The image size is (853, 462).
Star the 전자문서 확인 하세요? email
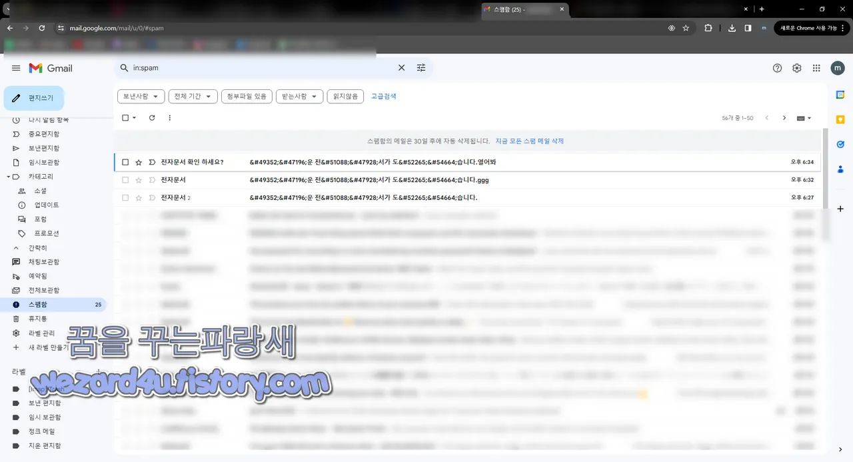[x=139, y=162]
